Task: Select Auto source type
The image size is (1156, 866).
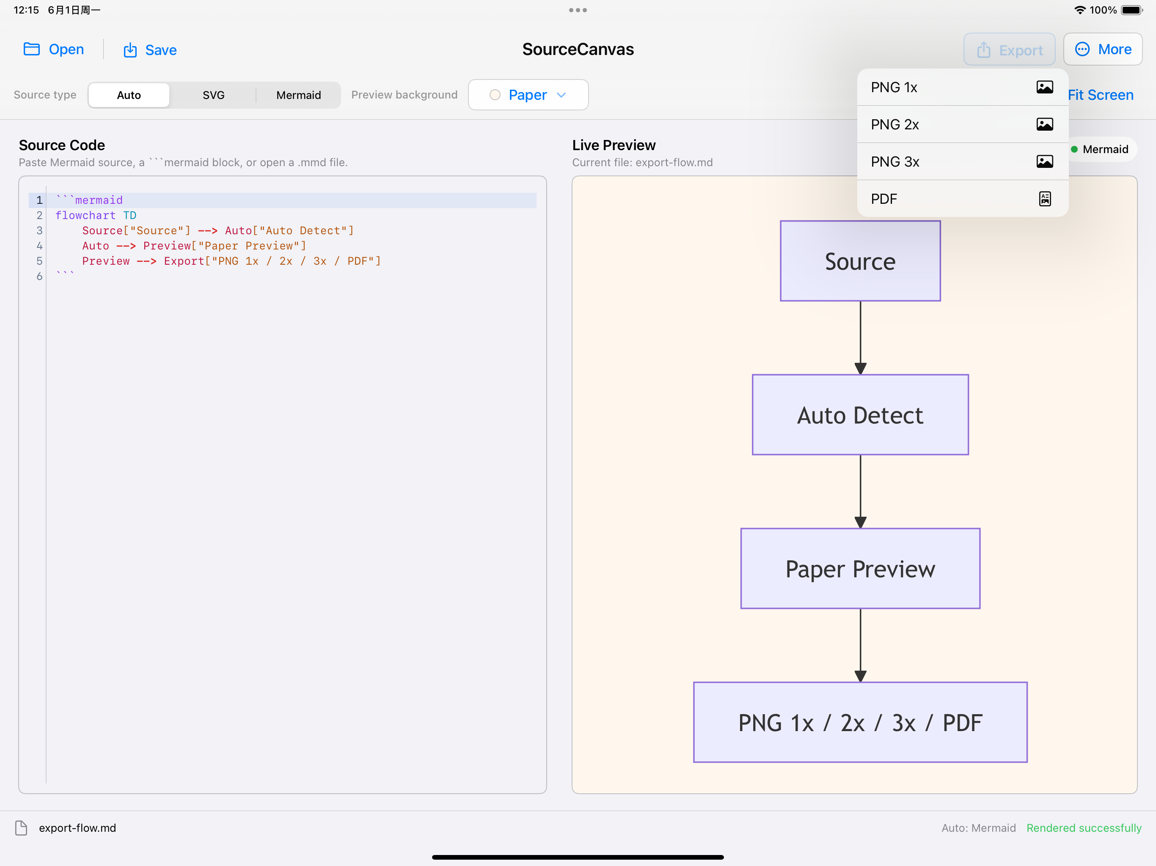Action: pyautogui.click(x=129, y=95)
